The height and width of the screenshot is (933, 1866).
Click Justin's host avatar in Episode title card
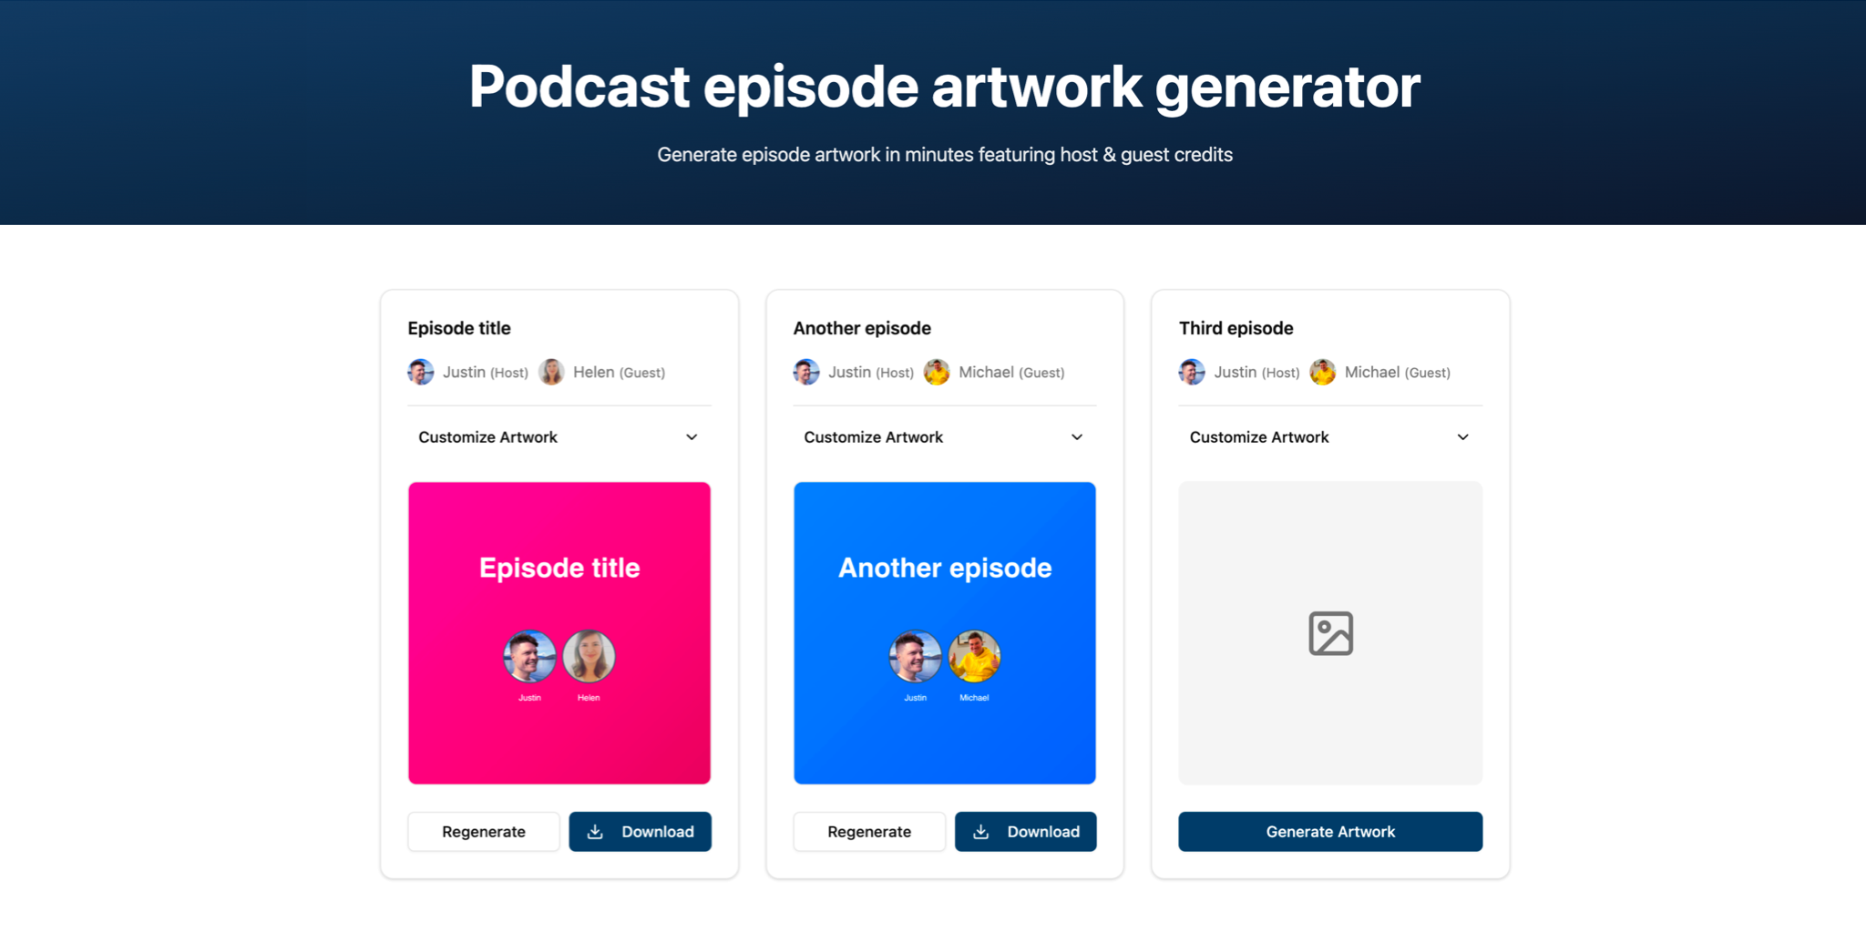pyautogui.click(x=420, y=372)
